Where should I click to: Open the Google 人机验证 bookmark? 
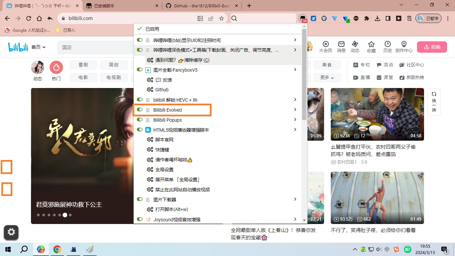[27, 30]
